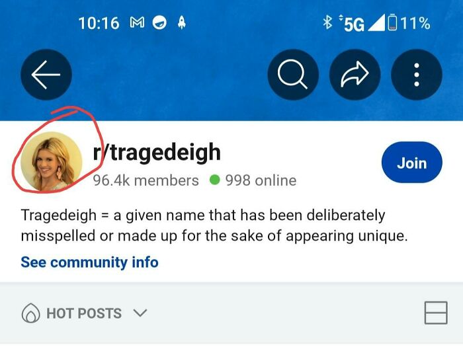Tap the 998 online indicator

coord(253,180)
